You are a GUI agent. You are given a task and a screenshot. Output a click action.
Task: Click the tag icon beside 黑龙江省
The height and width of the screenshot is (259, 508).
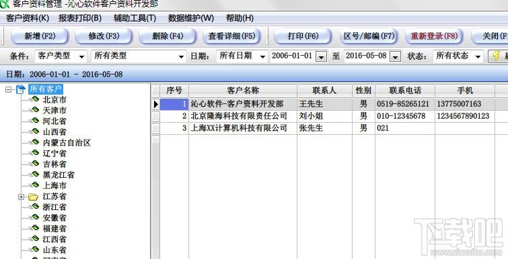(35, 174)
